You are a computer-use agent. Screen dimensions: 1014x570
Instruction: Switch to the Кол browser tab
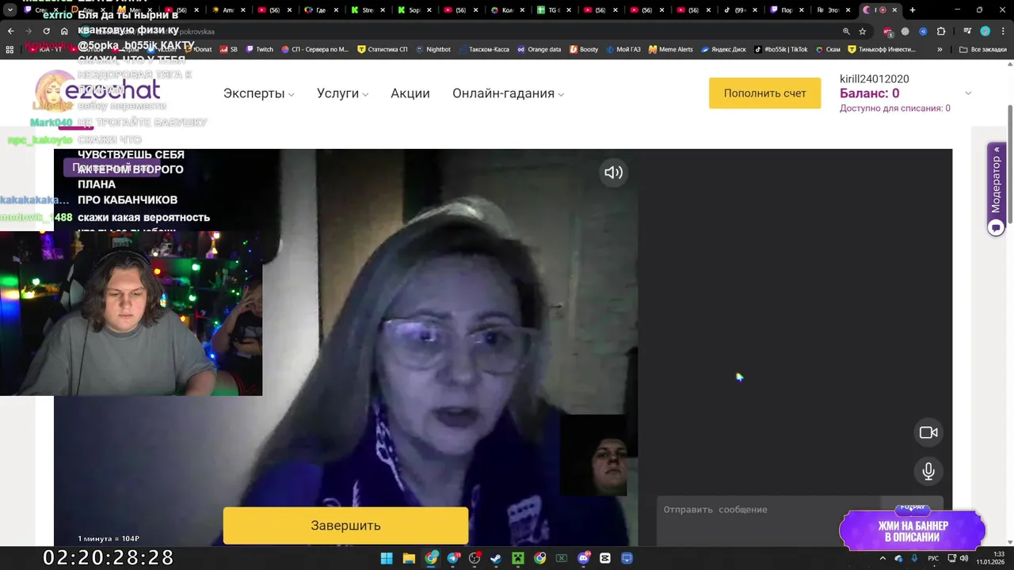[x=507, y=10]
